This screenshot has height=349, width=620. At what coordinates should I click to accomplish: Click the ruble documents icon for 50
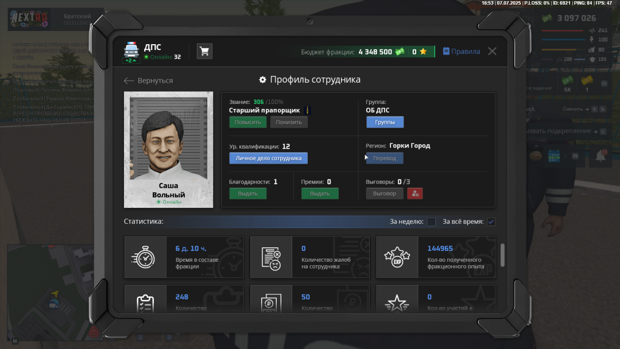(271, 303)
